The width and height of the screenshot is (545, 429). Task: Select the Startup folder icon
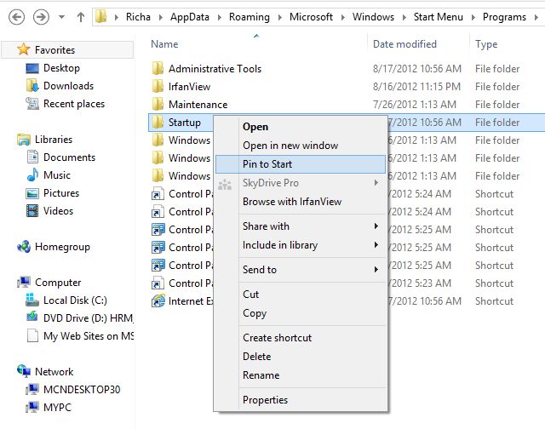158,122
